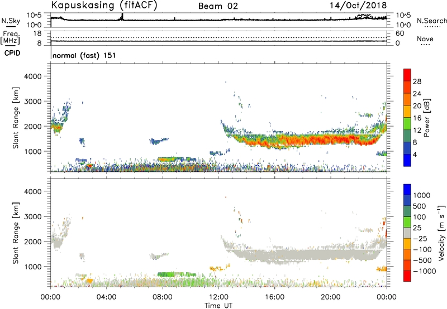
Task: Click the 'Kapuskasing (fitACF)' title text
Action: [104, 5]
